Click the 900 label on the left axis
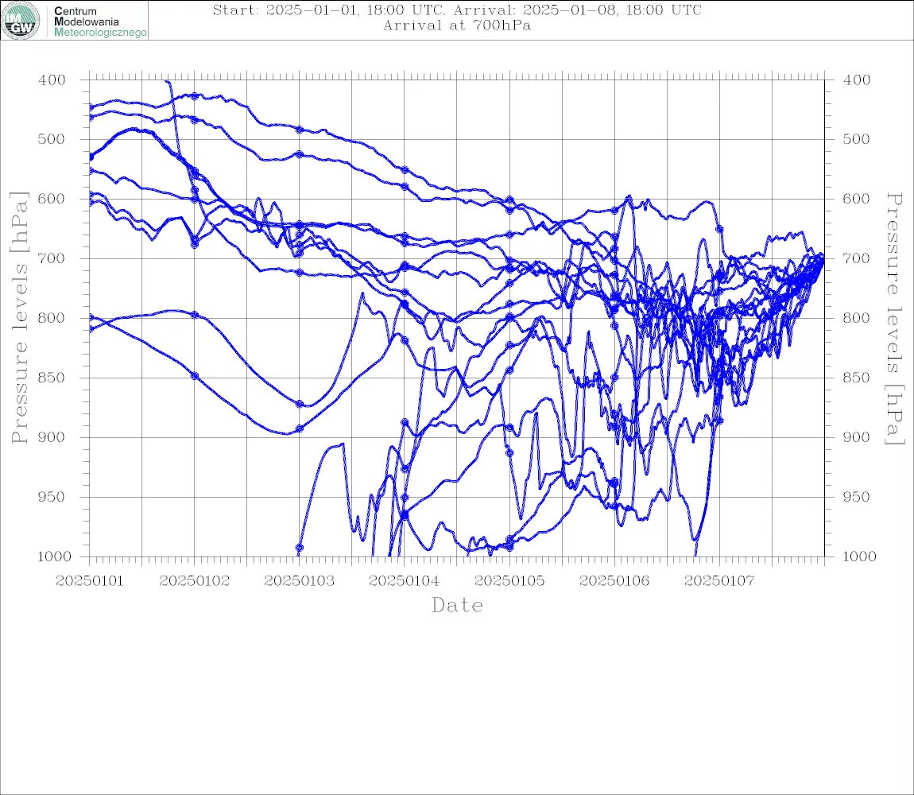This screenshot has height=795, width=914. click(52, 437)
